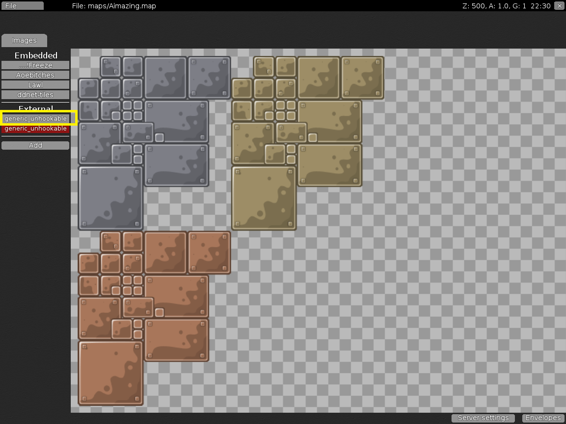Open the File menu
Screen dimensions: 566x424
point(22,6)
